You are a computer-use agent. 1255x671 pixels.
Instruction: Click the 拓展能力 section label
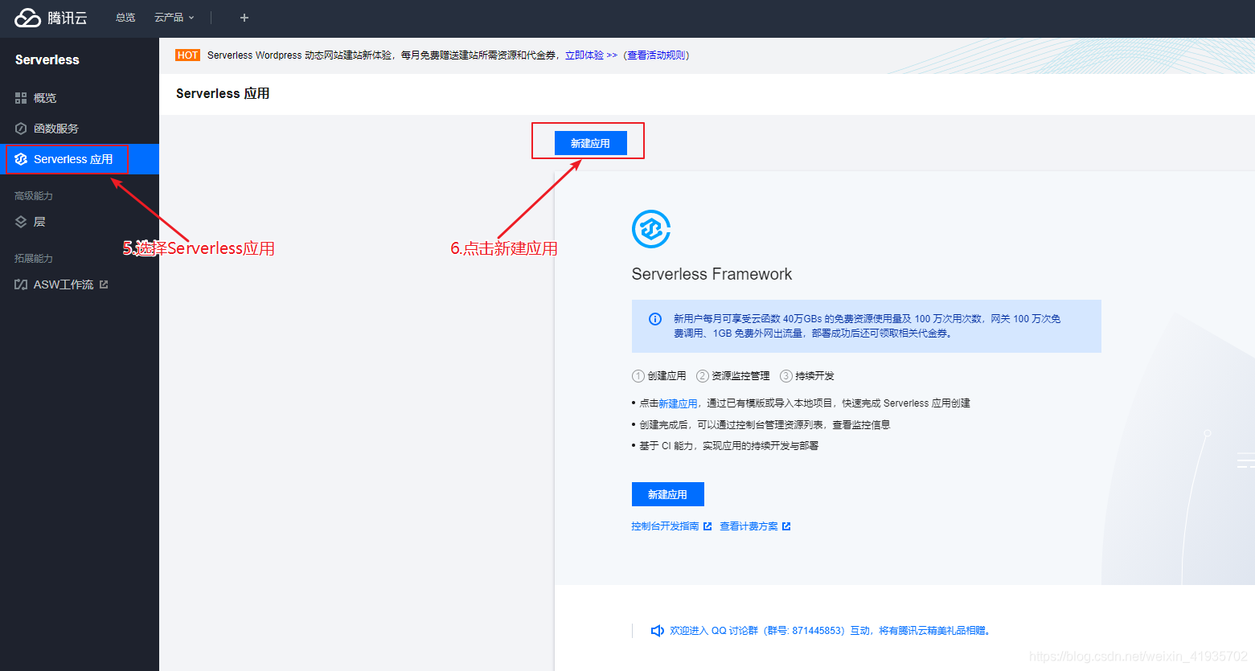(x=34, y=259)
